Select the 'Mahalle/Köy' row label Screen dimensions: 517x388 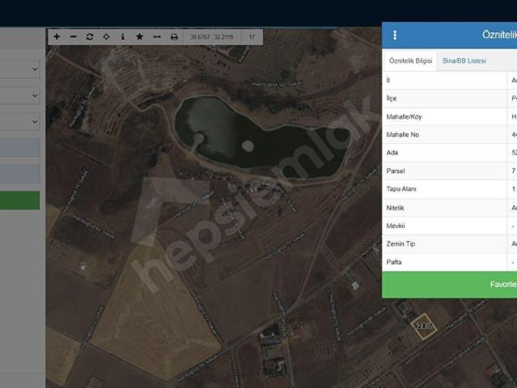404,116
